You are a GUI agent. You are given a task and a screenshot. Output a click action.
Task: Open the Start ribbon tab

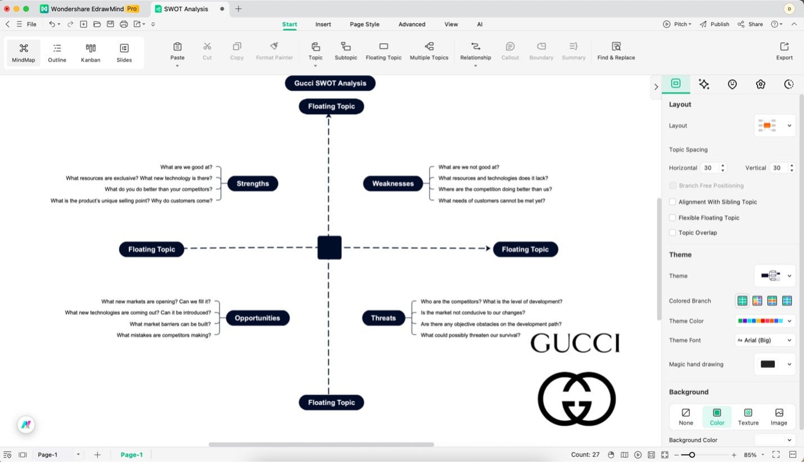(290, 24)
